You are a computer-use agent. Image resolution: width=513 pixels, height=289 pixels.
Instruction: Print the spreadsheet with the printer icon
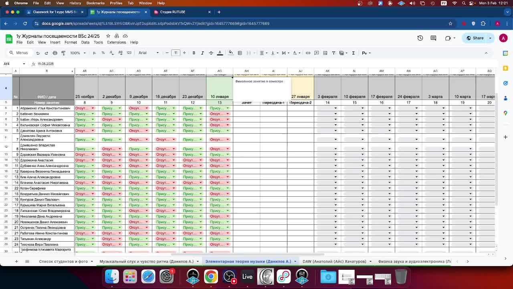[x=55, y=53]
